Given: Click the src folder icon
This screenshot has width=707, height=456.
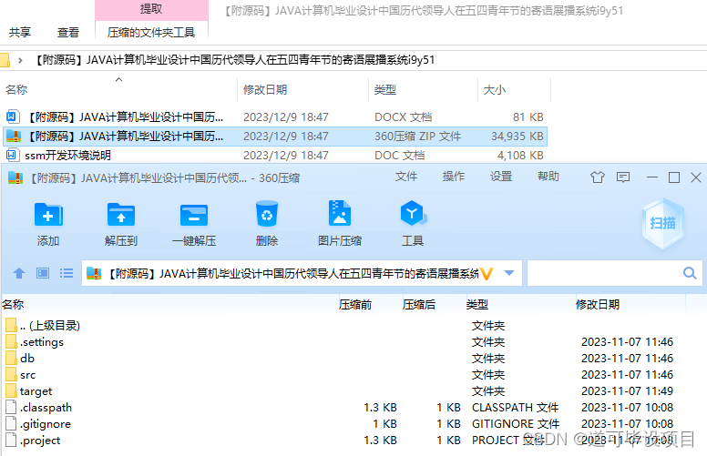Looking at the screenshot, I should (12, 374).
